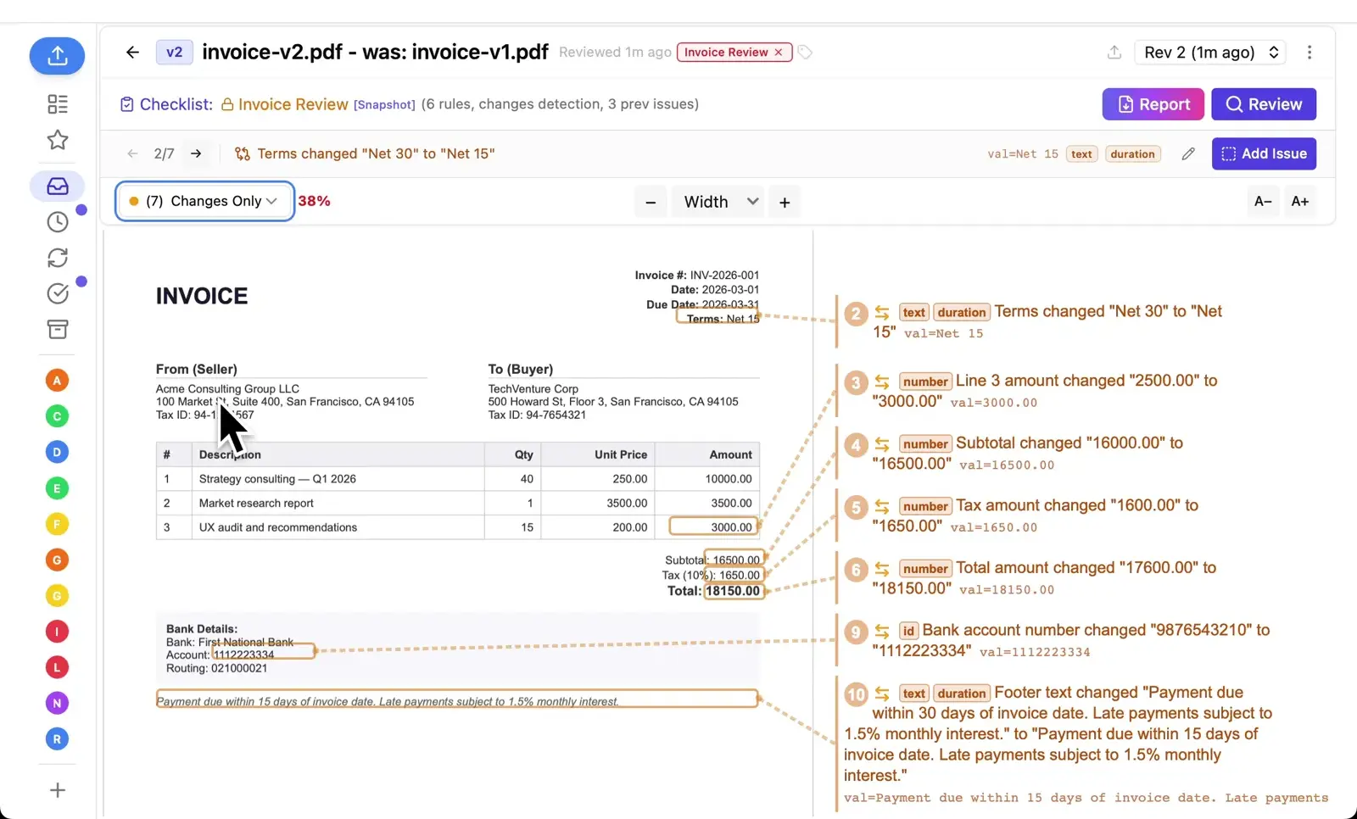Increase zoom with the plus control
The width and height of the screenshot is (1357, 819).
point(784,202)
